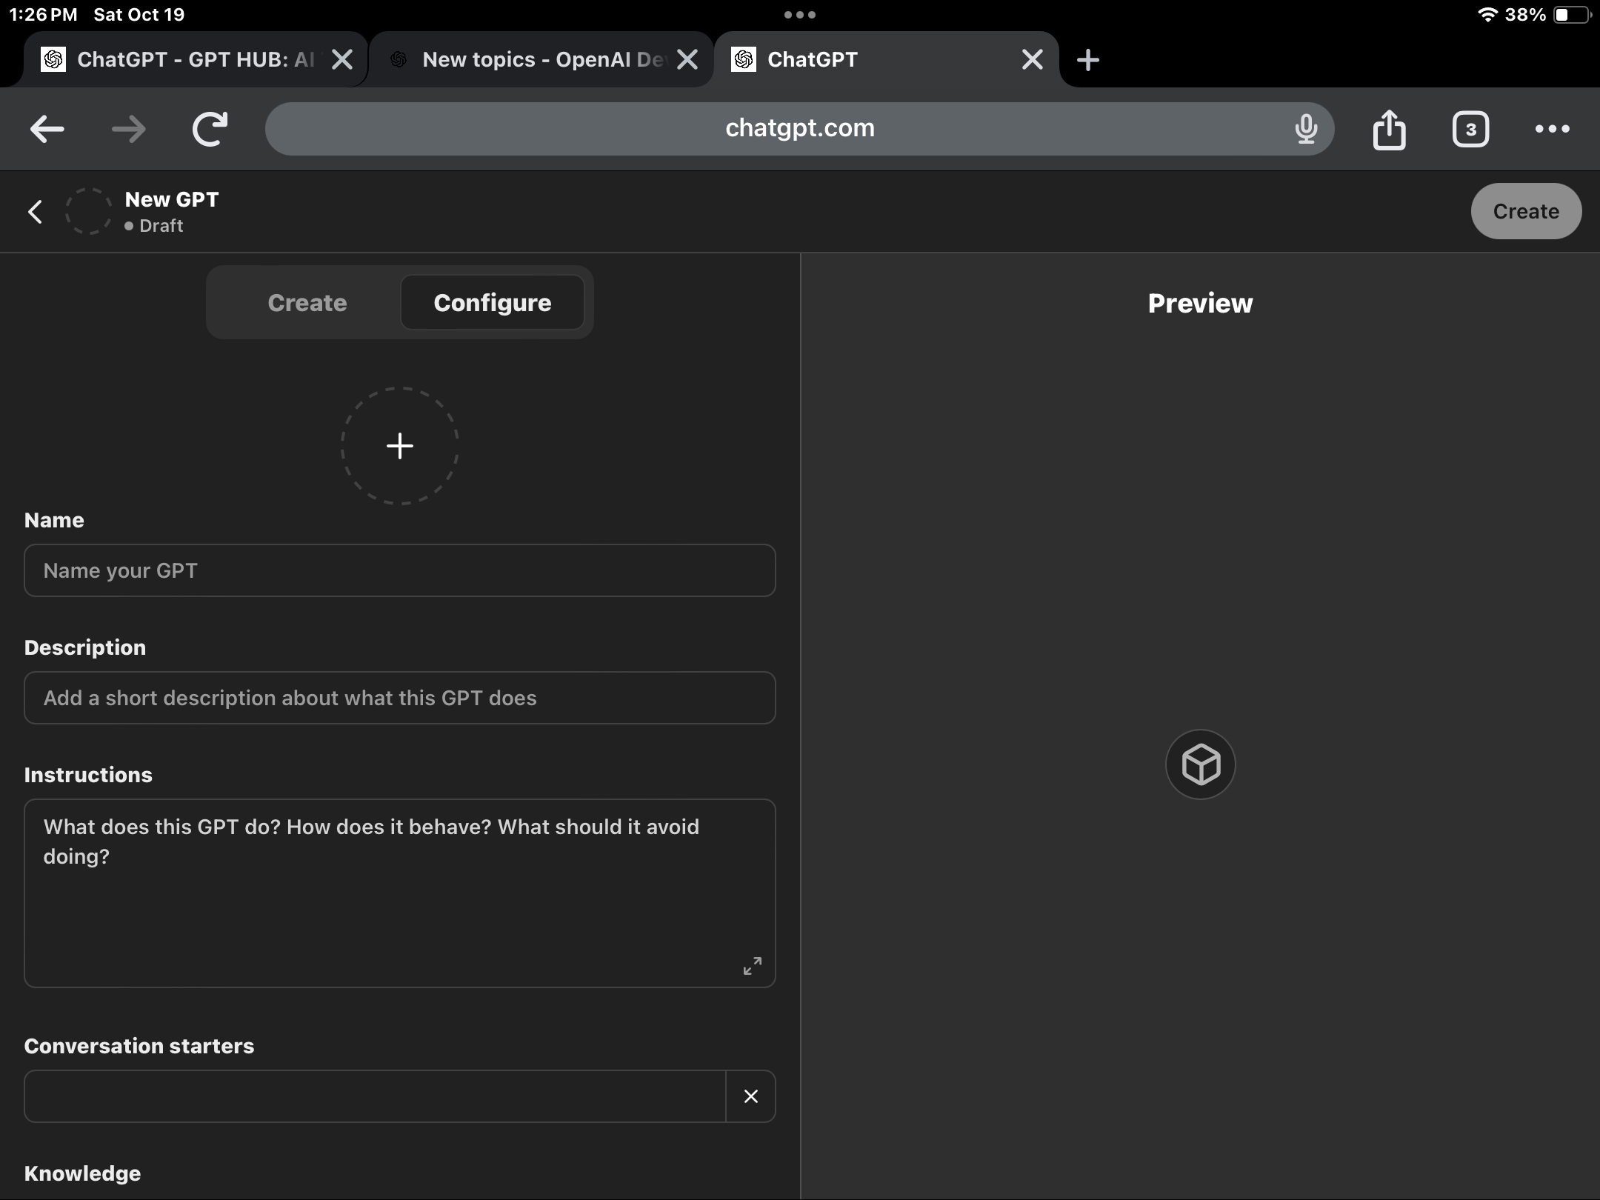Focus the Name your GPT field
Image resolution: width=1600 pixels, height=1200 pixels.
tap(400, 570)
